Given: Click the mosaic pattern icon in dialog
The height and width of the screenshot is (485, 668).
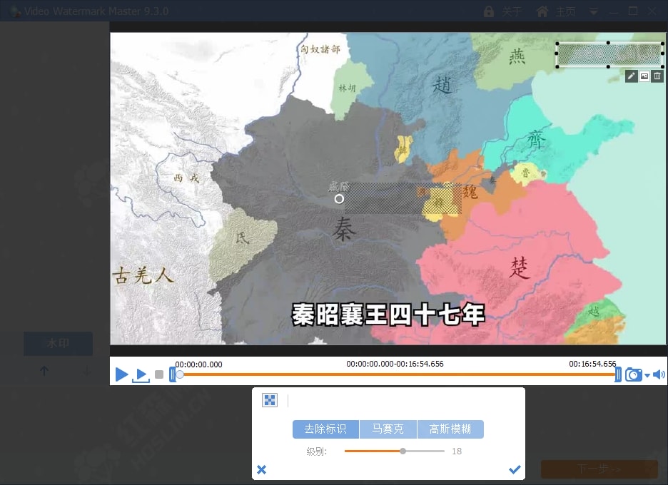Looking at the screenshot, I should coord(270,400).
